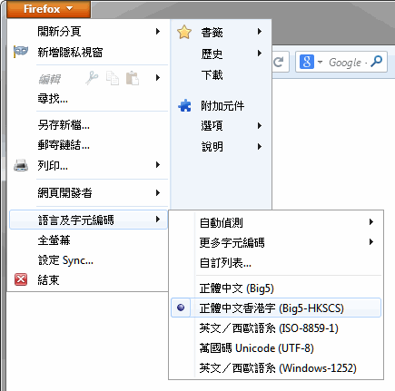Click the page reload arrow icon
Screen dimensions: 395x391
click(278, 62)
